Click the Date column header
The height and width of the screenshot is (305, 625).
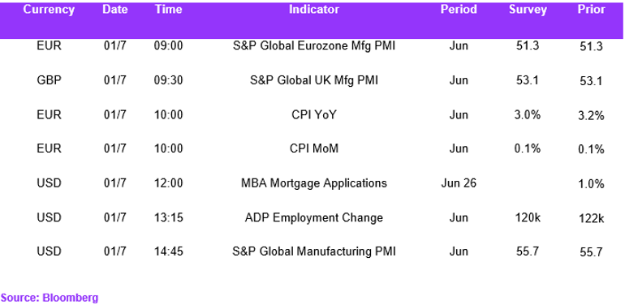[x=114, y=10]
